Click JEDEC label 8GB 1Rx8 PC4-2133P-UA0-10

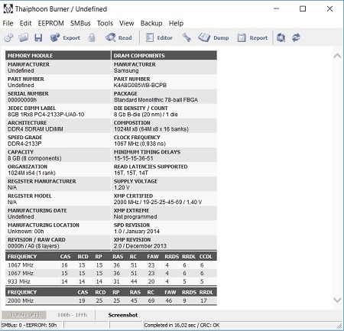tap(46, 115)
